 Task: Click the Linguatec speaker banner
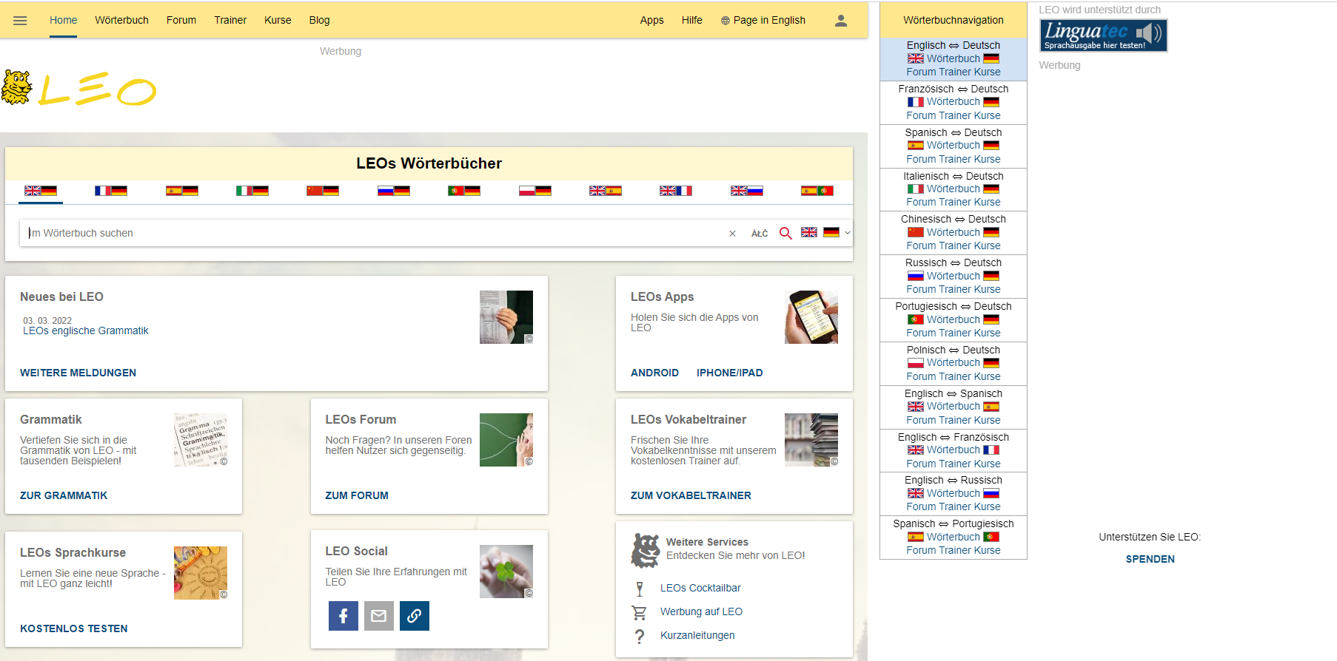point(1103,35)
